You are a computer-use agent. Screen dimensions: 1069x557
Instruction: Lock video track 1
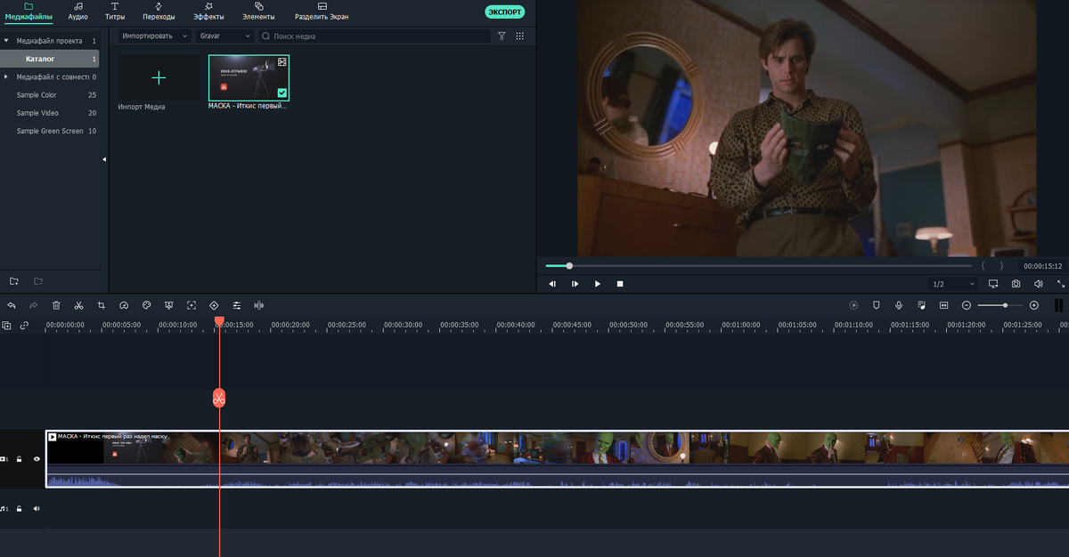click(20, 459)
